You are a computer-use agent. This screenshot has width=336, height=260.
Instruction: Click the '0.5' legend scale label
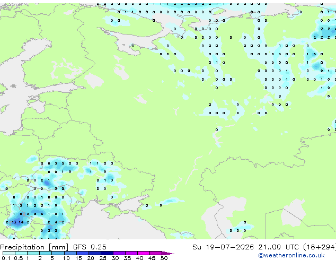coord(18,258)
